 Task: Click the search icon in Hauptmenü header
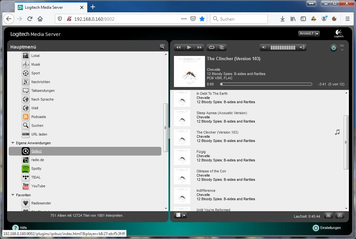tap(162, 47)
